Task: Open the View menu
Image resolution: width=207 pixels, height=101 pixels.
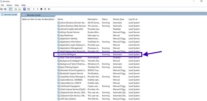Action: (17, 5)
